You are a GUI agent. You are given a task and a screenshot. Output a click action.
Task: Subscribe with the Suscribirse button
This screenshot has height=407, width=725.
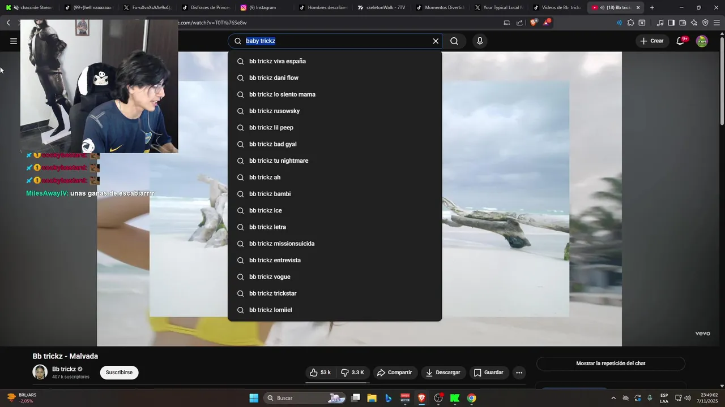119,373
